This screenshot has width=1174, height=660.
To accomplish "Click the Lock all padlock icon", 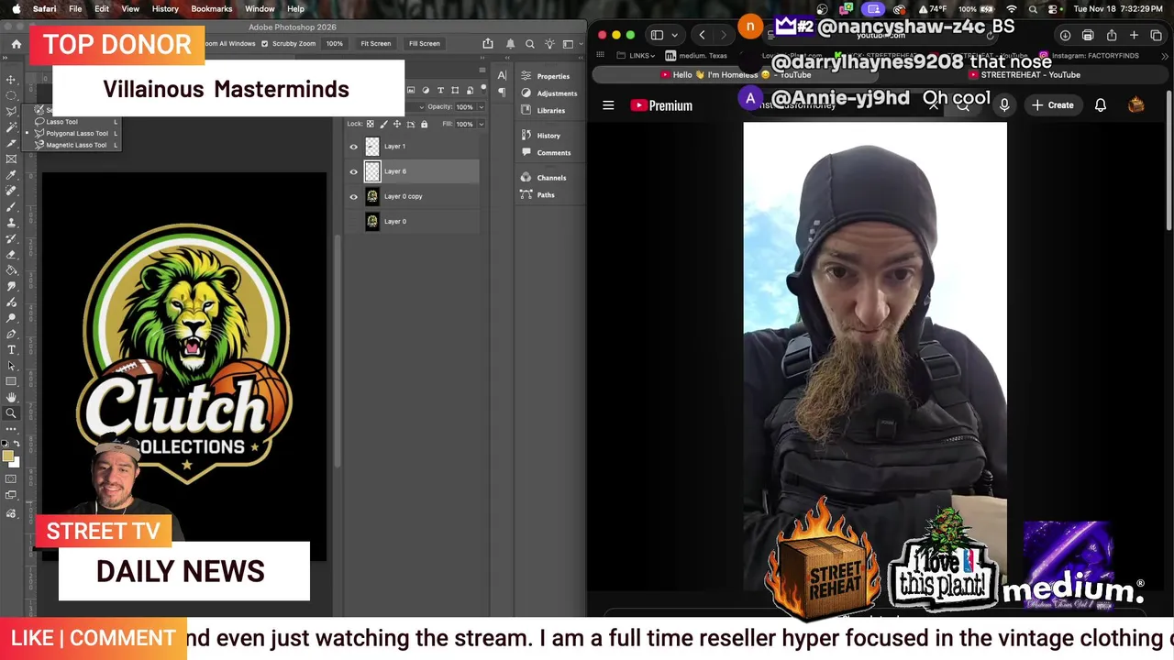I will point(424,124).
